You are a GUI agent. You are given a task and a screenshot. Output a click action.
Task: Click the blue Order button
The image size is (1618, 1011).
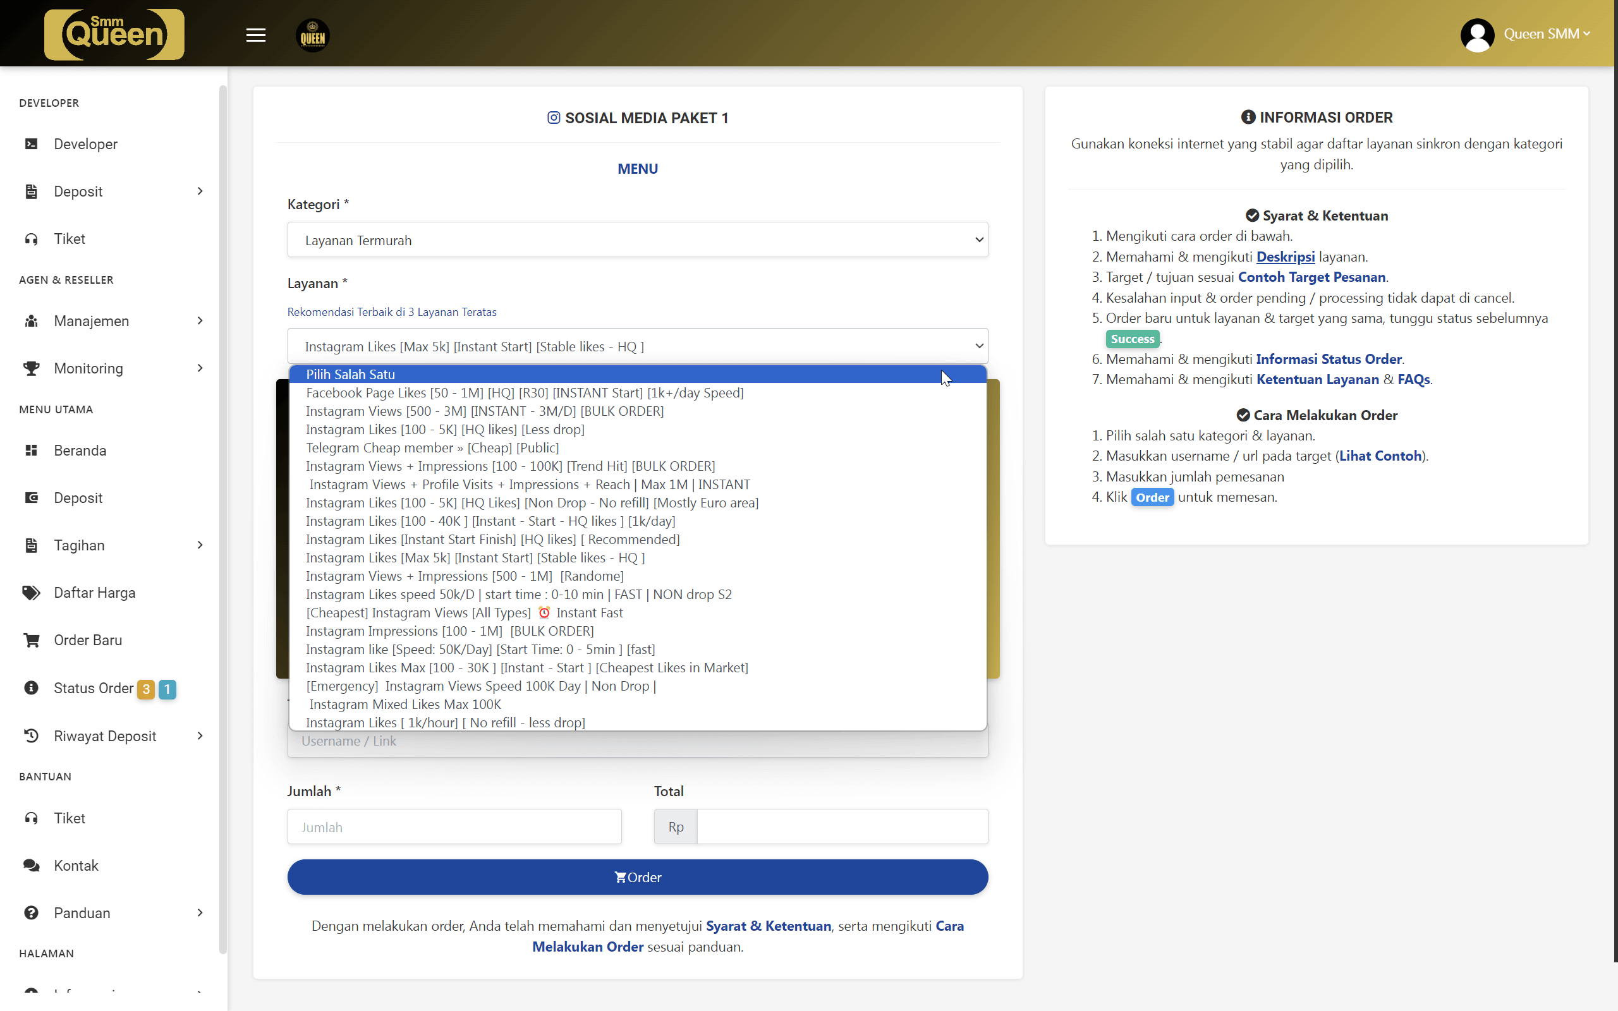pyautogui.click(x=637, y=877)
